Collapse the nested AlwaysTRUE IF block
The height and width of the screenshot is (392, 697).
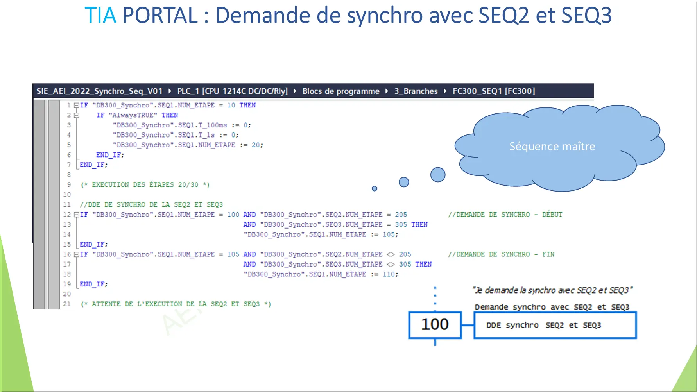point(77,115)
